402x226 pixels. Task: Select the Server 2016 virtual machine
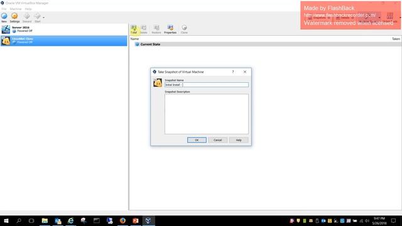click(x=63, y=30)
